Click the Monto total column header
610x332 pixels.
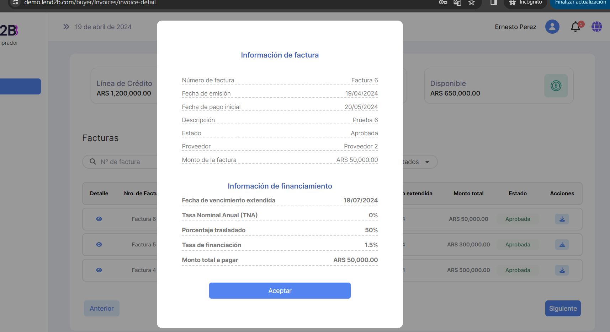(468, 194)
